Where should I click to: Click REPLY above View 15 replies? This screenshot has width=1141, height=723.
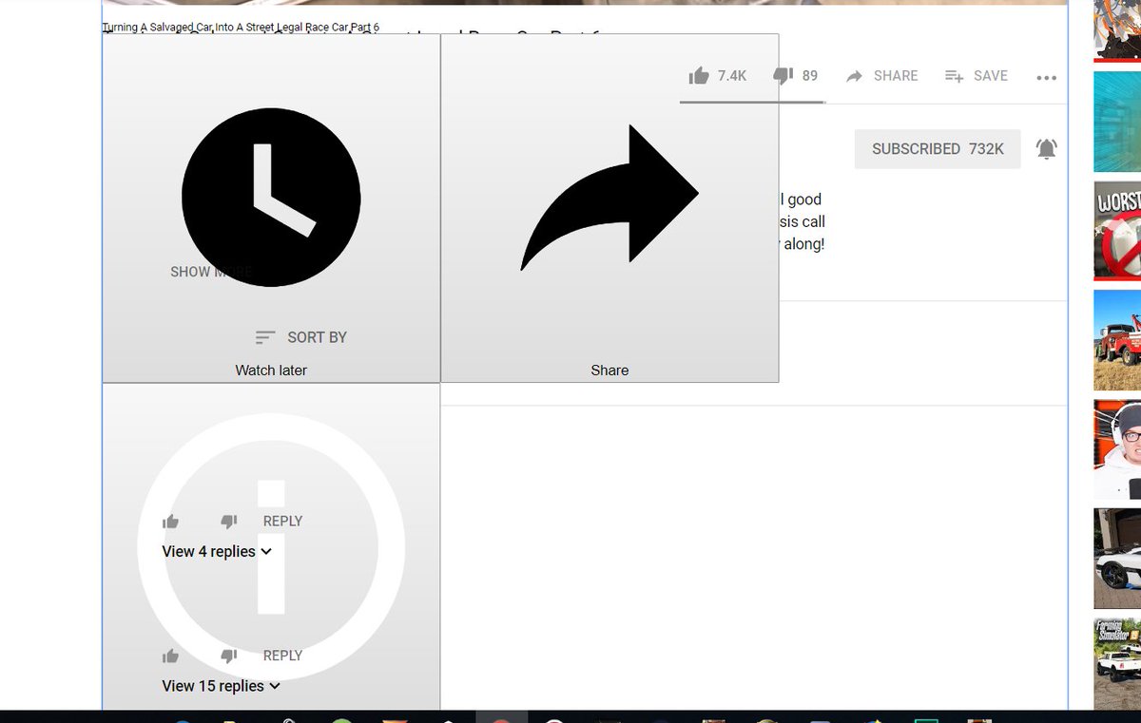pos(282,656)
